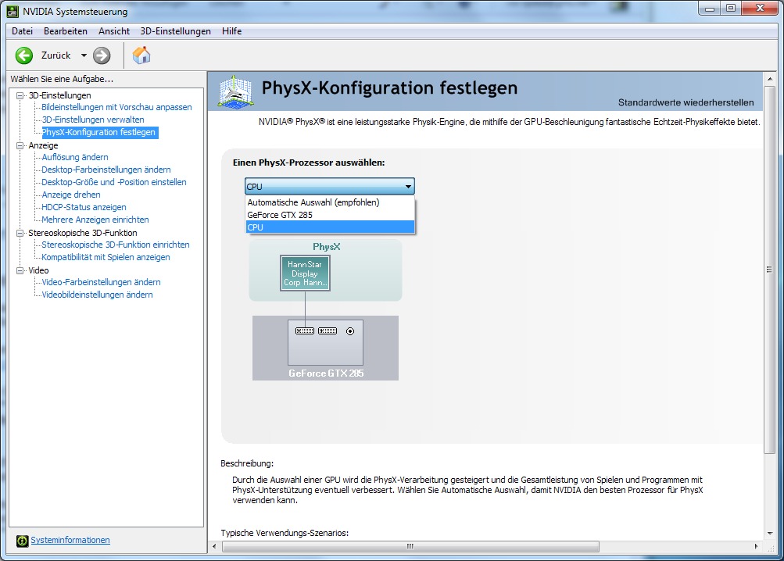The image size is (784, 561).
Task: Choose Automatische Auswahl (empfohlen) option
Action: click(x=330, y=202)
